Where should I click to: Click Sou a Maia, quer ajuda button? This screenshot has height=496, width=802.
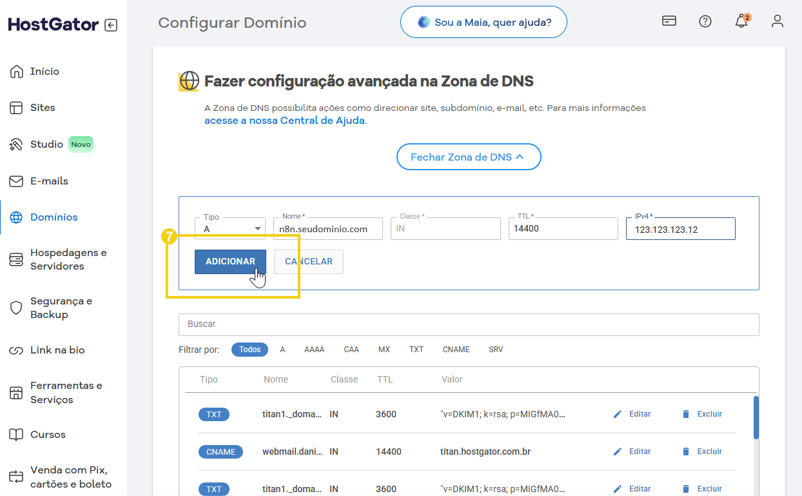coord(484,23)
